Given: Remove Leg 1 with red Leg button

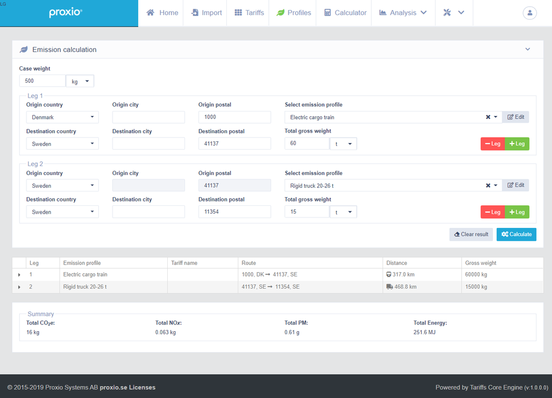Looking at the screenshot, I should click(492, 144).
